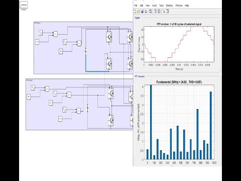Select the DC voltage source in H-Bridge2
Viewport: 241px width, 181px height.
tap(87, 108)
